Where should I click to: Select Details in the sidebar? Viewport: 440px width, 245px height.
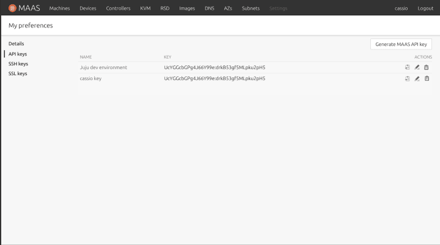(x=16, y=43)
